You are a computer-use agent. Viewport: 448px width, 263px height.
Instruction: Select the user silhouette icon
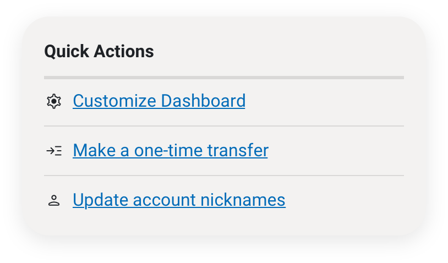[54, 200]
